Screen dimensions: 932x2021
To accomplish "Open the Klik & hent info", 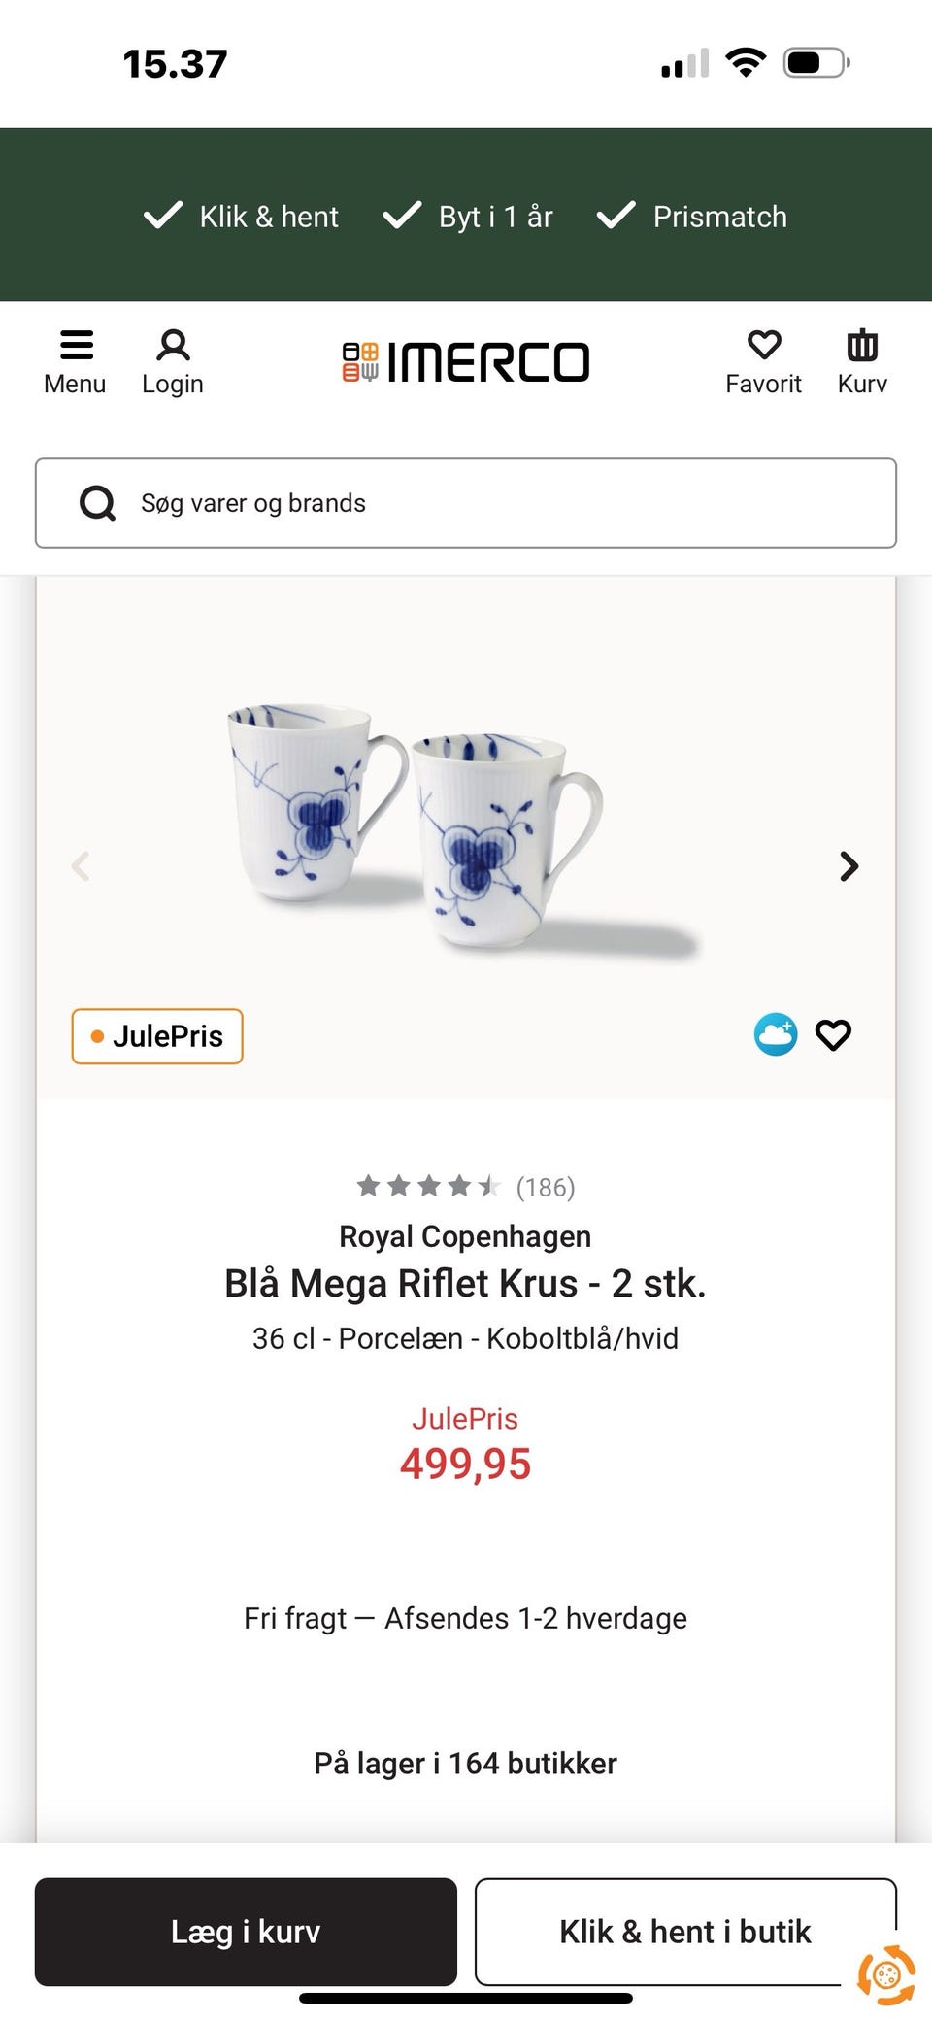I will coord(166,215).
